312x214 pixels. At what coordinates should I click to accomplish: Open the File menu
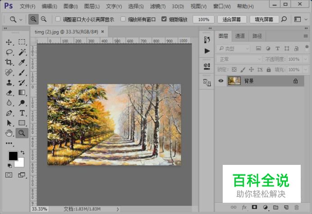coord(28,6)
